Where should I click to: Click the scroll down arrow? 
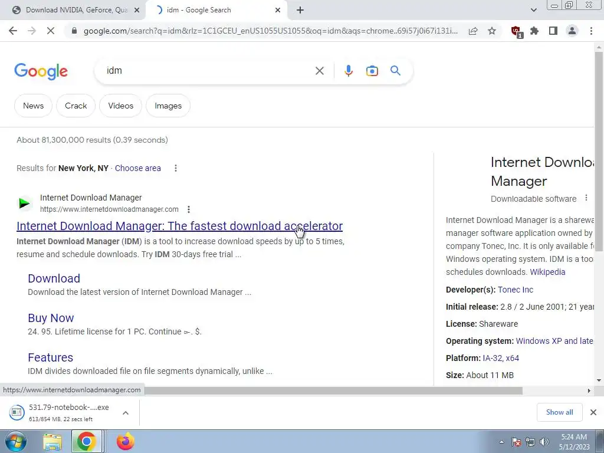(599, 380)
